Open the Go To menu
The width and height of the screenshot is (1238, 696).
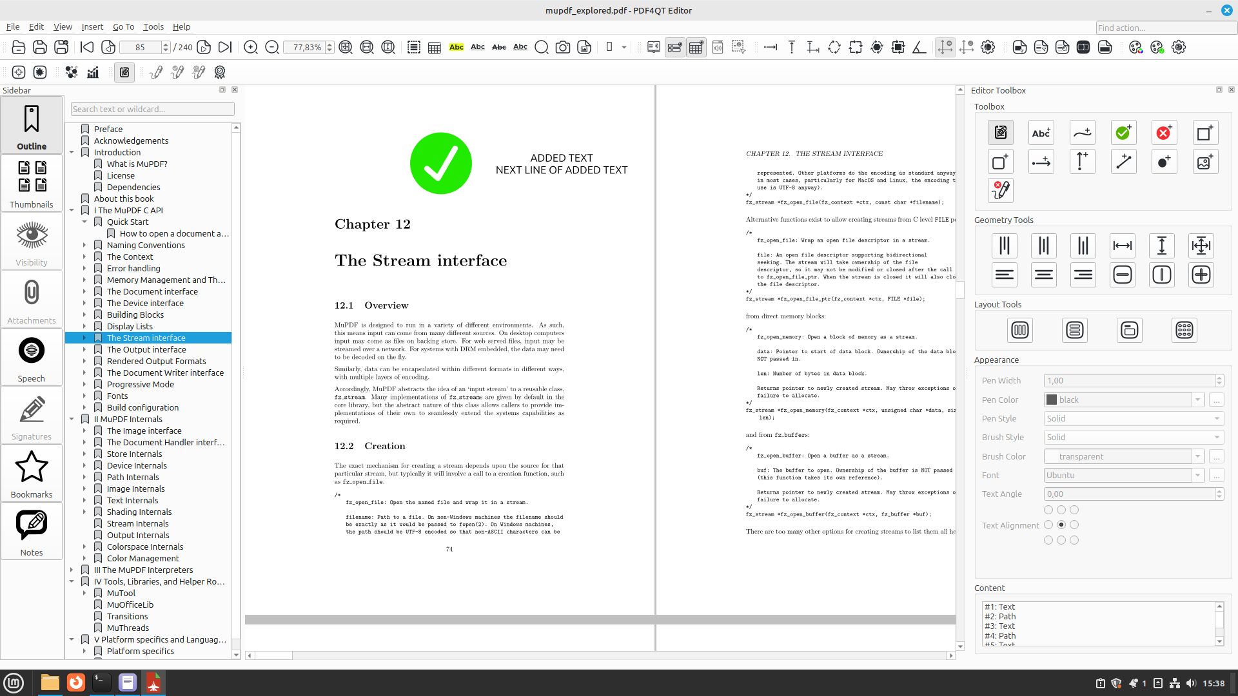(123, 27)
